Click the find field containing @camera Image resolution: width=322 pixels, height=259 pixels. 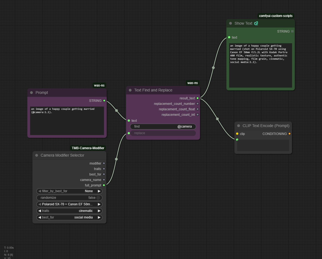click(163, 126)
